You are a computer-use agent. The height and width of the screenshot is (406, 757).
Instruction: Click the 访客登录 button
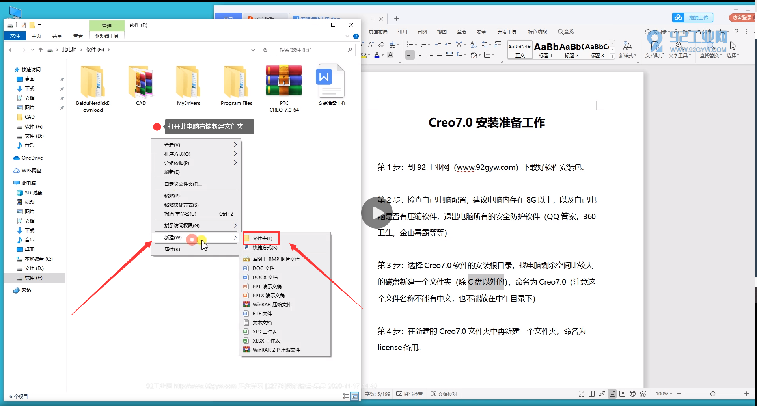pyautogui.click(x=742, y=18)
